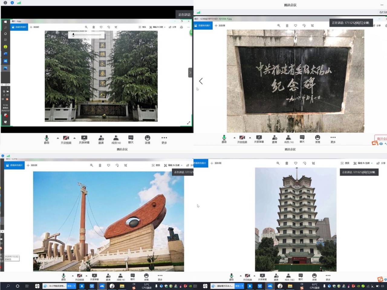This screenshot has width=387, height=290.
Task: Turn on video in top-right meeting toolbar
Action: click(x=242, y=138)
